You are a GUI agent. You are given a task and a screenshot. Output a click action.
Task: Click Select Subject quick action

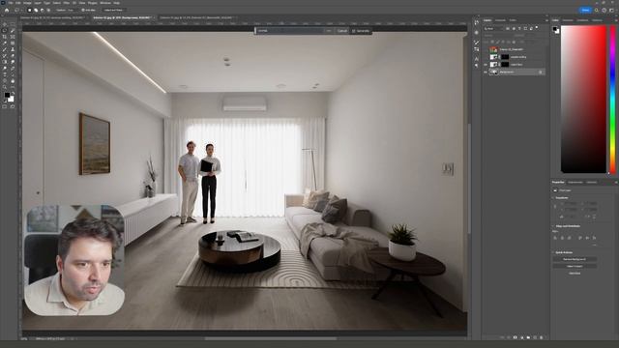[575, 267]
